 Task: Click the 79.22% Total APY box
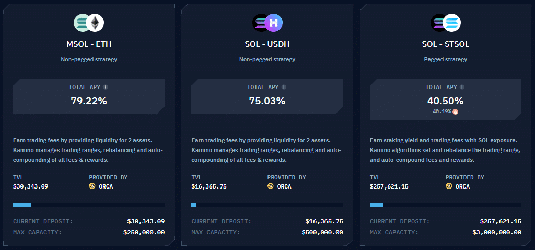[89, 96]
